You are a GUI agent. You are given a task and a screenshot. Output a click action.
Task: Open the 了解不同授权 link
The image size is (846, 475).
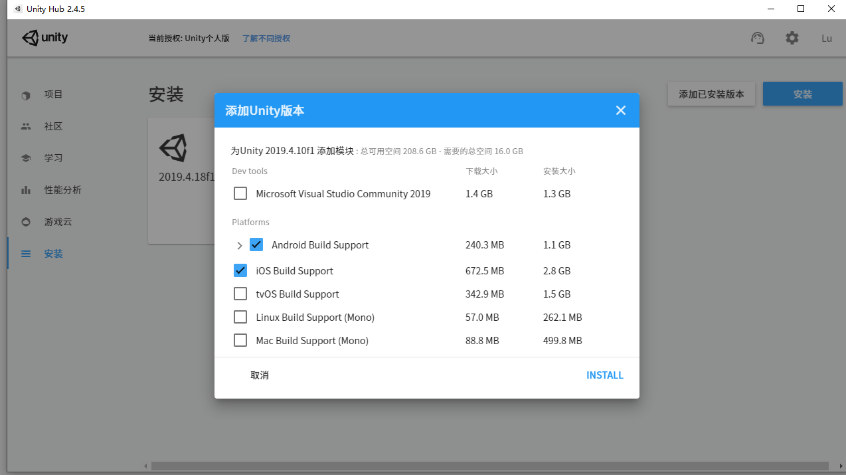pyautogui.click(x=266, y=39)
